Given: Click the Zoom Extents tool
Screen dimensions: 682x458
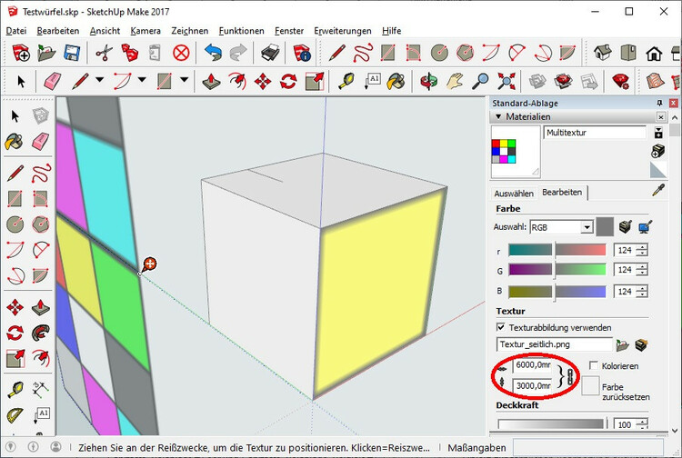Looking at the screenshot, I should point(506,81).
